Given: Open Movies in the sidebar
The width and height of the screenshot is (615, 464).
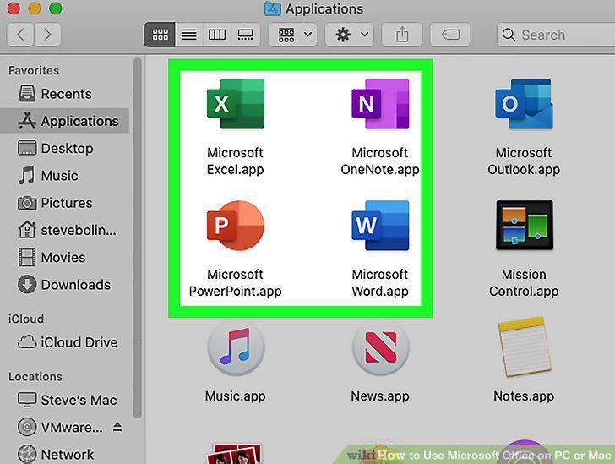Looking at the screenshot, I should (65, 258).
